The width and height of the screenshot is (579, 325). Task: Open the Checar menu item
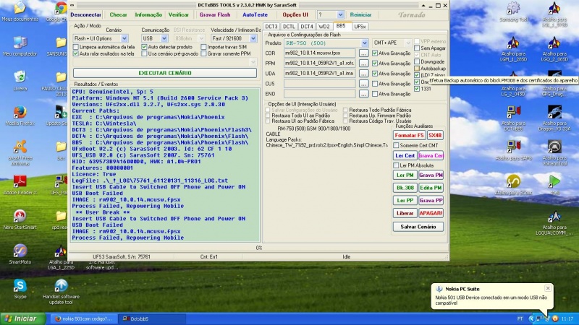point(118,14)
